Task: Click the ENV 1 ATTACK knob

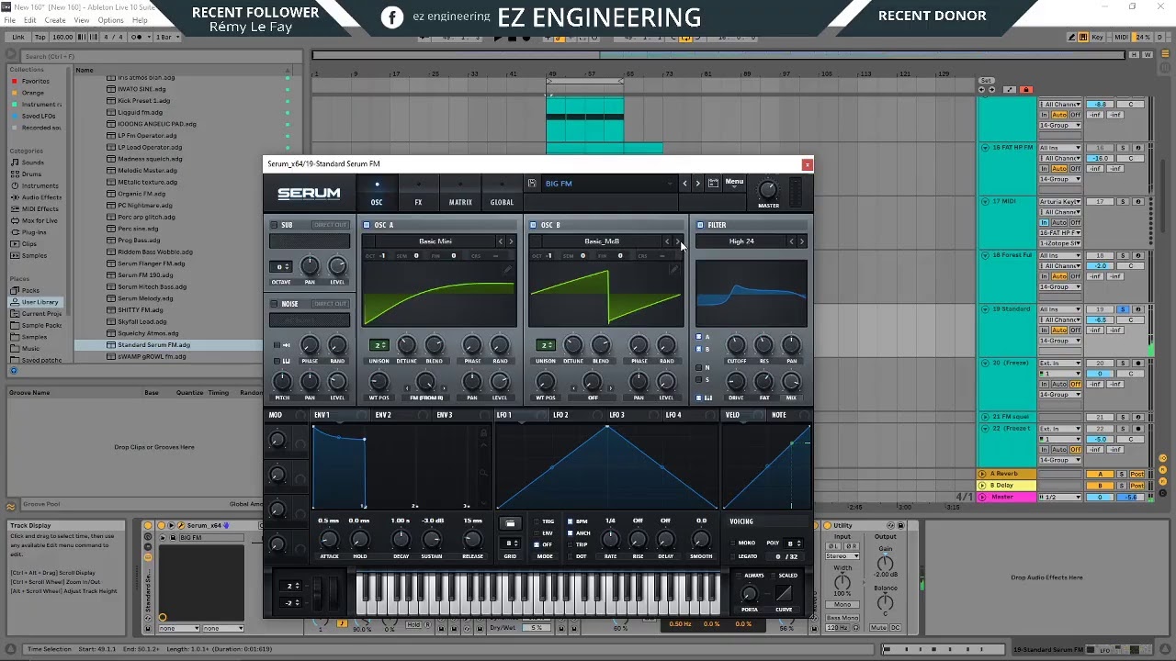Action: (x=329, y=539)
